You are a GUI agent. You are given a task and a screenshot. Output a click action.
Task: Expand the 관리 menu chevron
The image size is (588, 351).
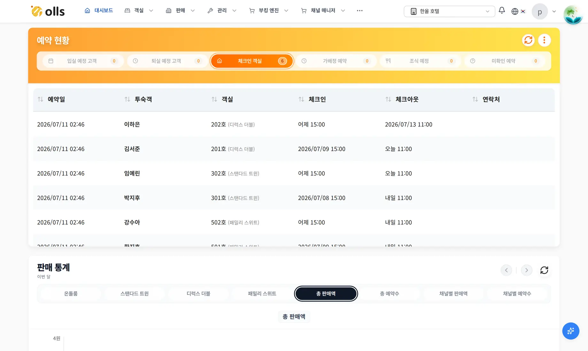tap(234, 11)
